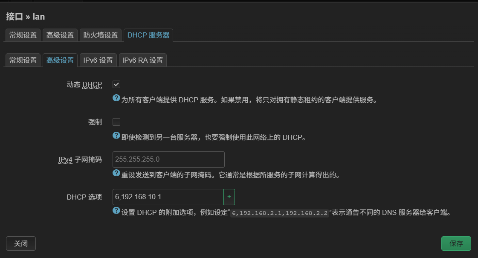Screen dimensions: 478x258
Task: Click help icon below DHCP 选项 field
Action: (116, 211)
